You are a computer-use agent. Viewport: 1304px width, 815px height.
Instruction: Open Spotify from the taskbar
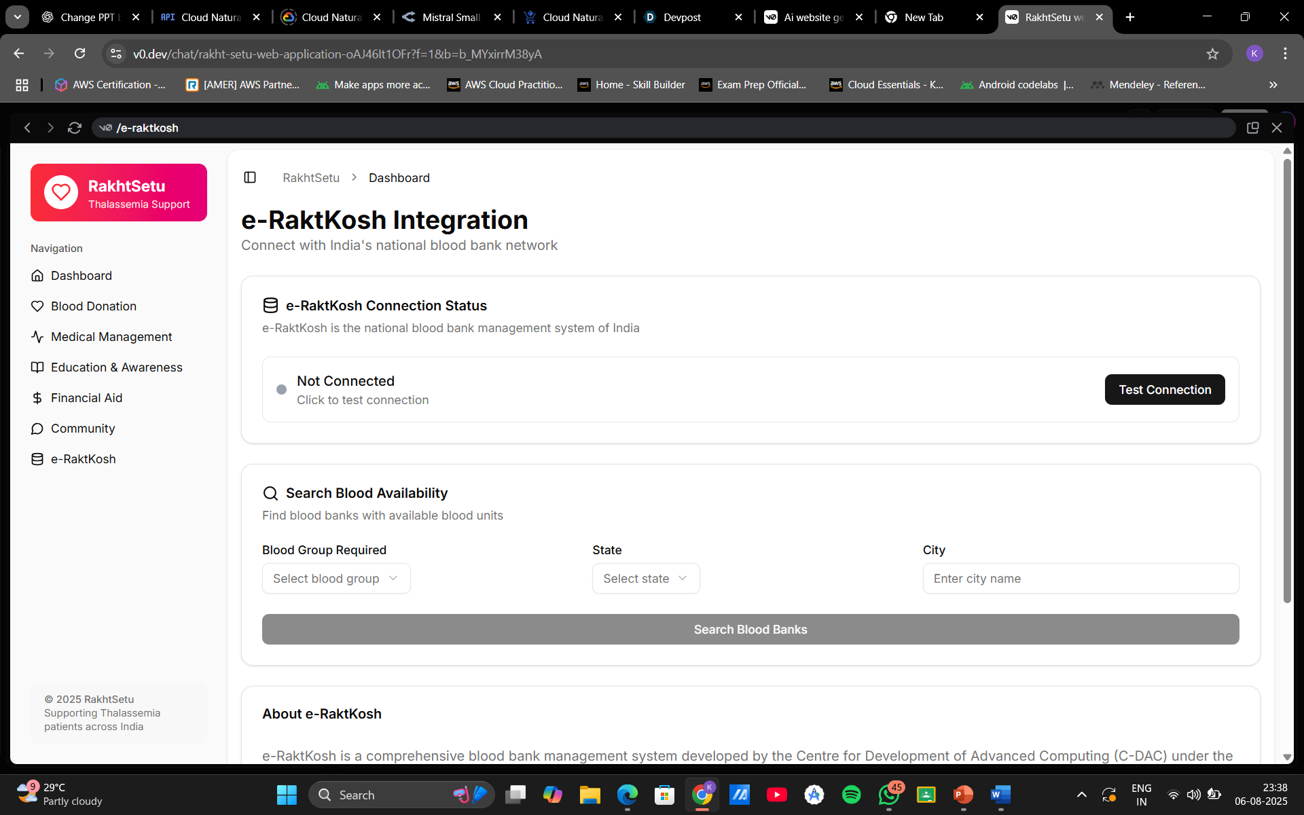851,795
